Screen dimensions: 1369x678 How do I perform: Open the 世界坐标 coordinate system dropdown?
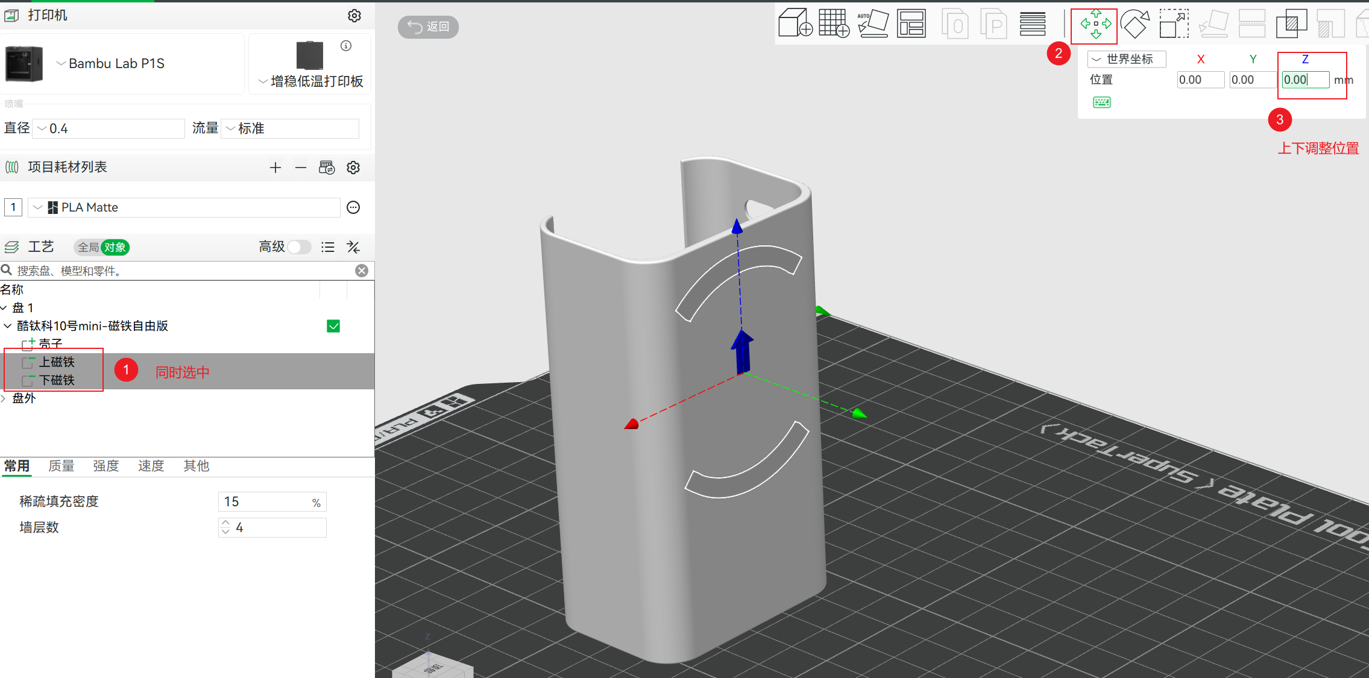coord(1127,59)
